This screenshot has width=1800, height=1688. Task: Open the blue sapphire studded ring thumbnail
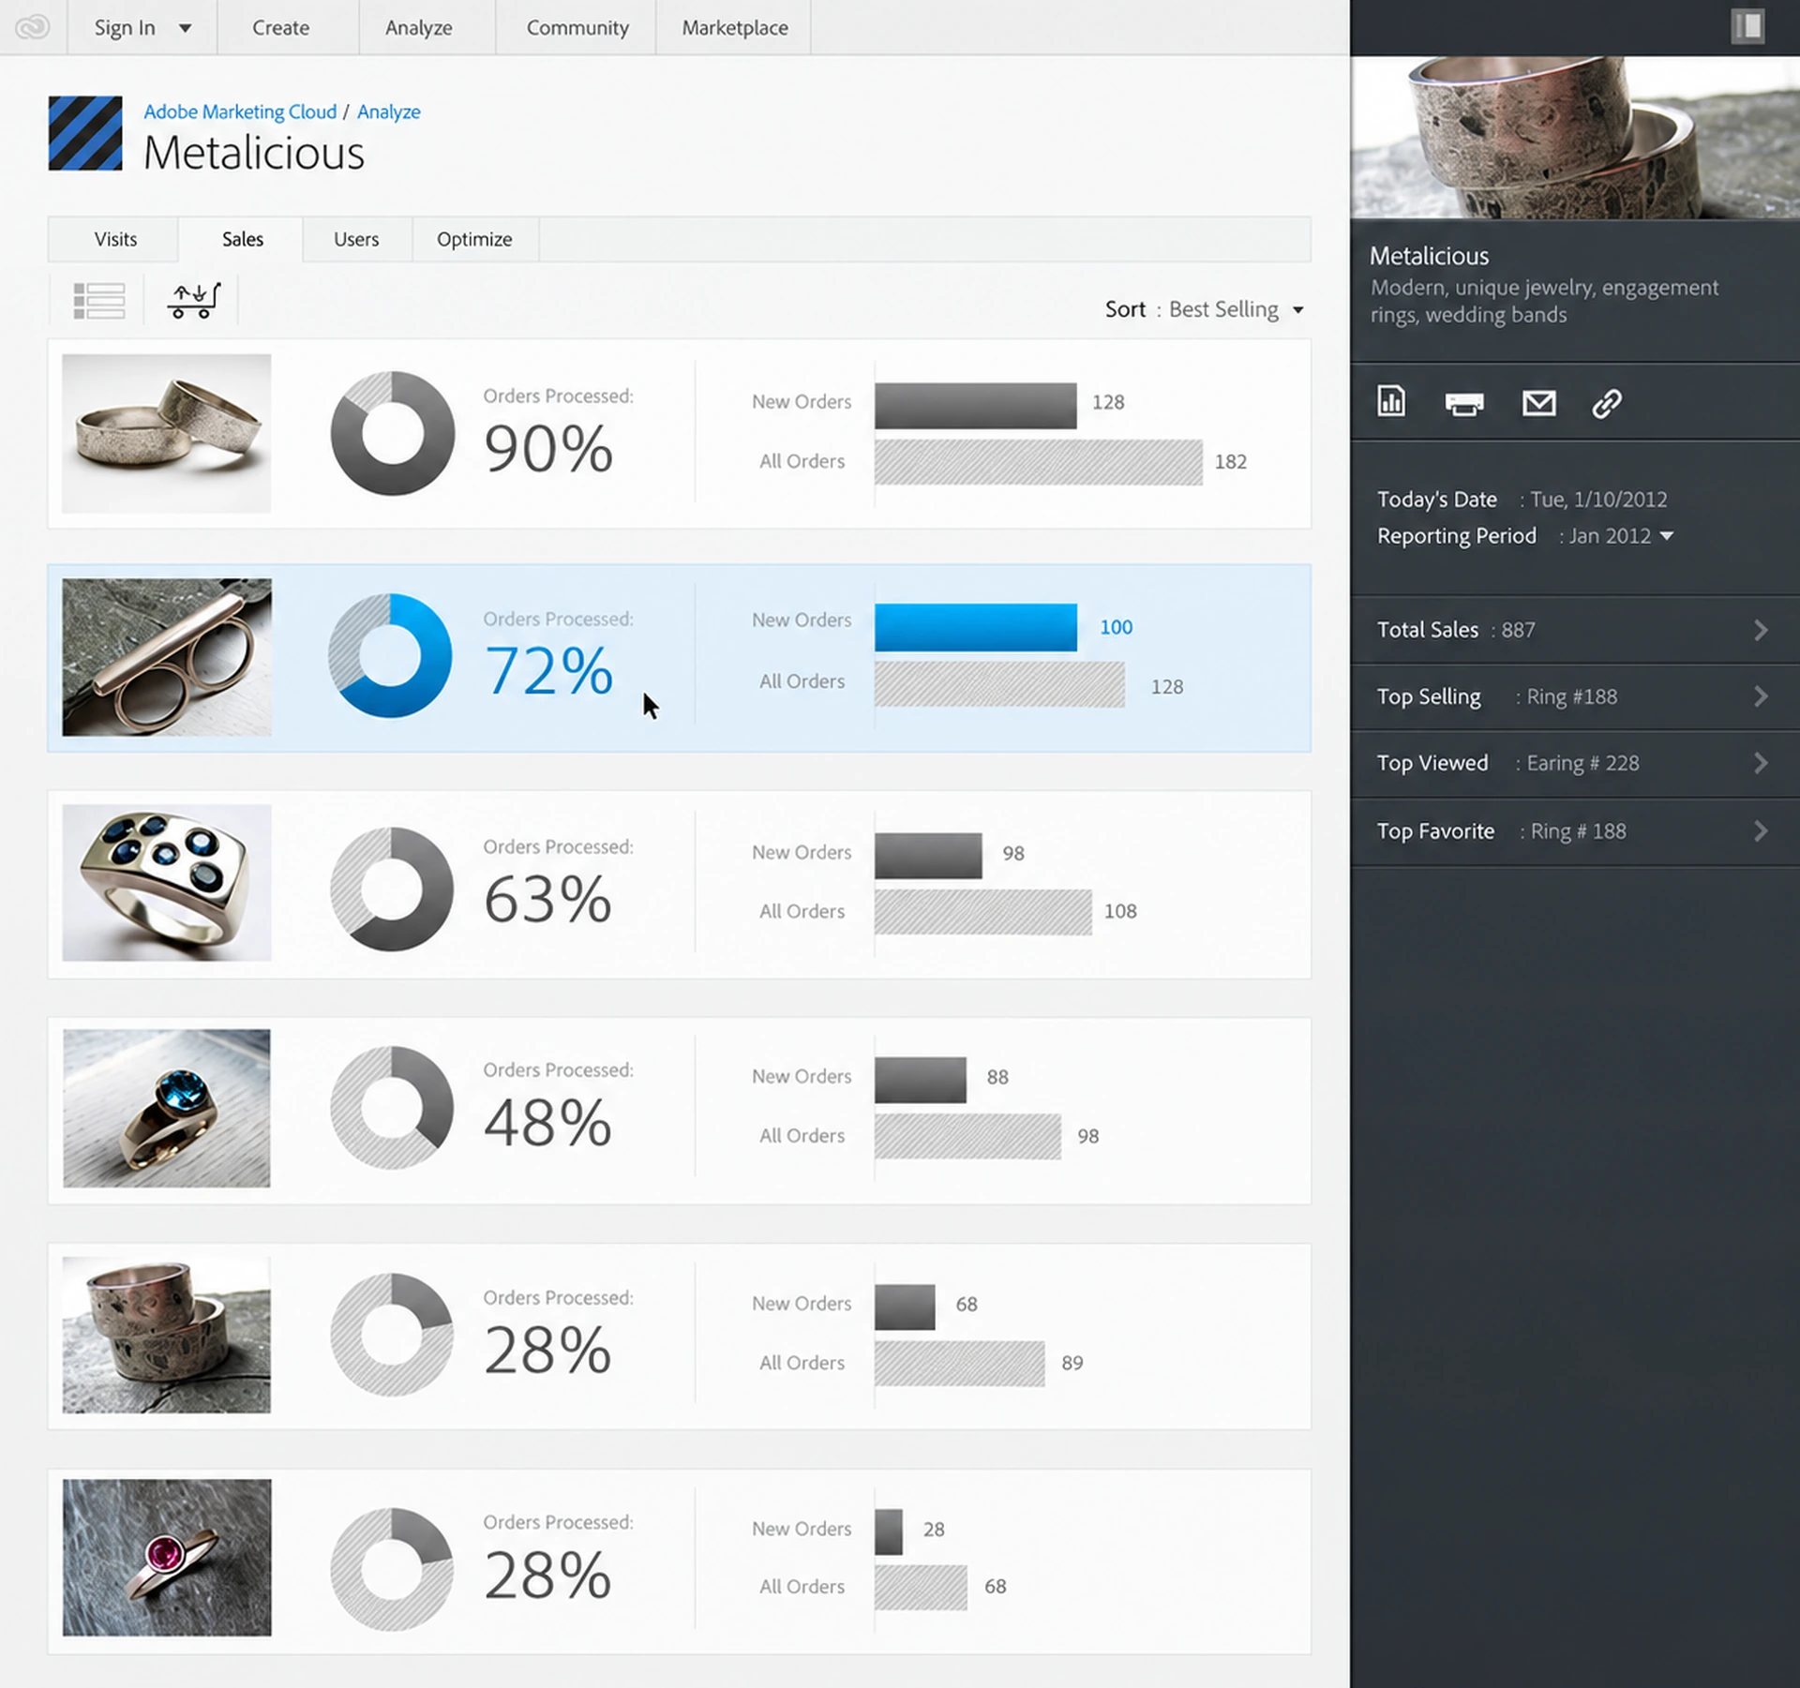(167, 882)
